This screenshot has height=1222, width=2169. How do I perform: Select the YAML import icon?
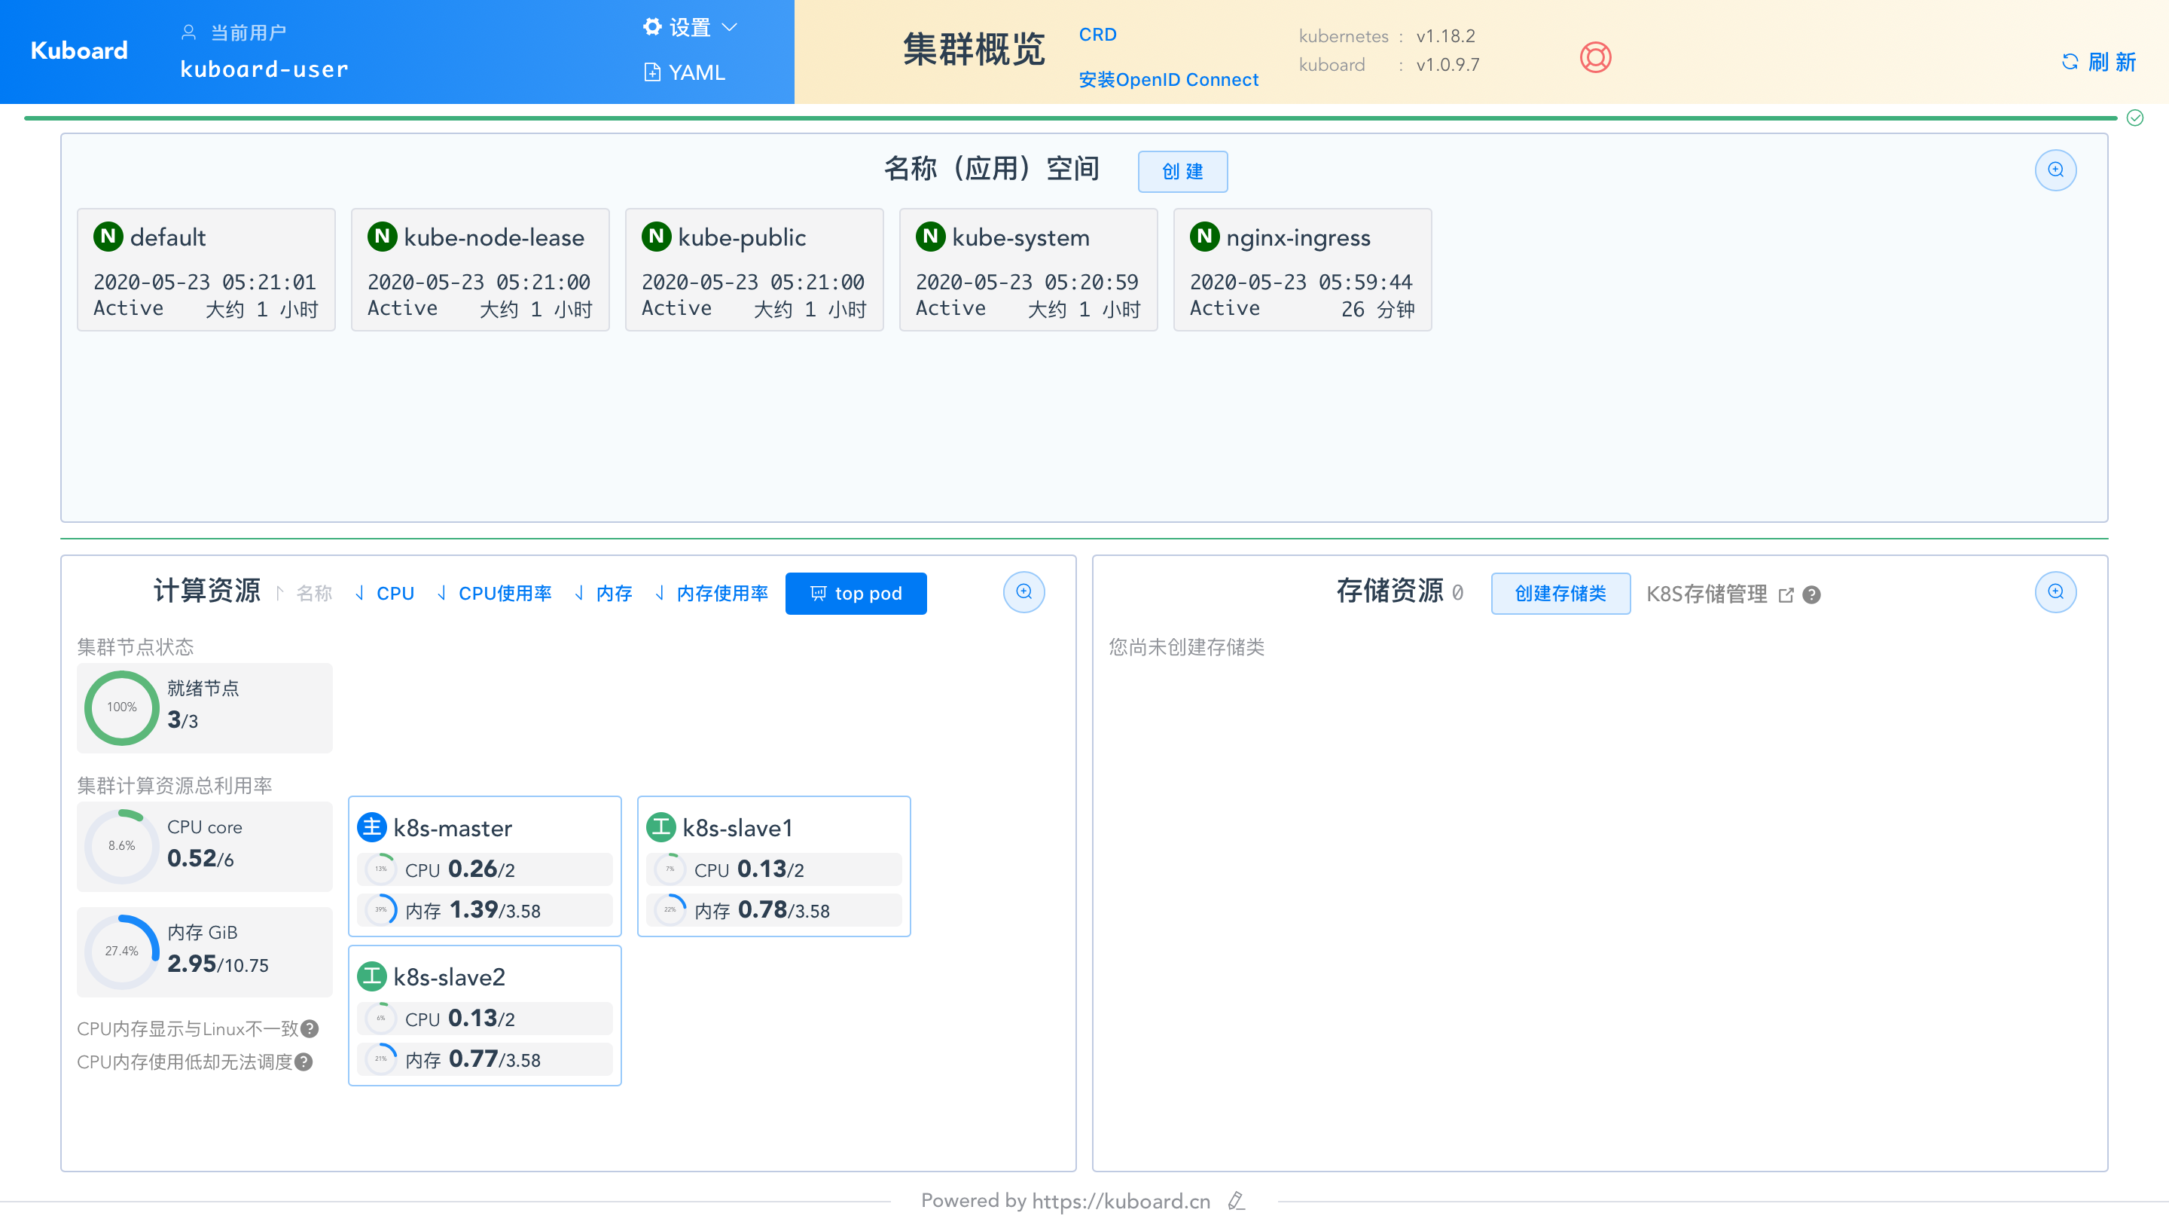point(654,72)
